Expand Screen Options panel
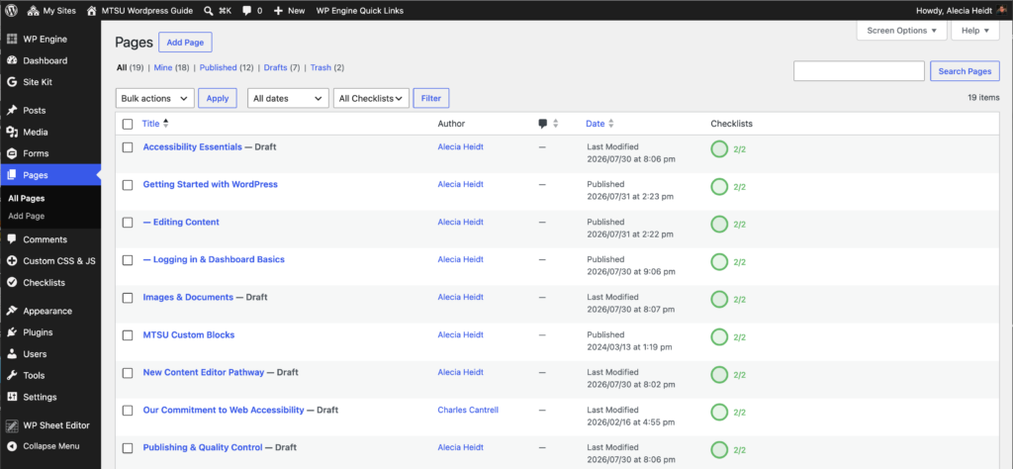1013x469 pixels. (902, 31)
